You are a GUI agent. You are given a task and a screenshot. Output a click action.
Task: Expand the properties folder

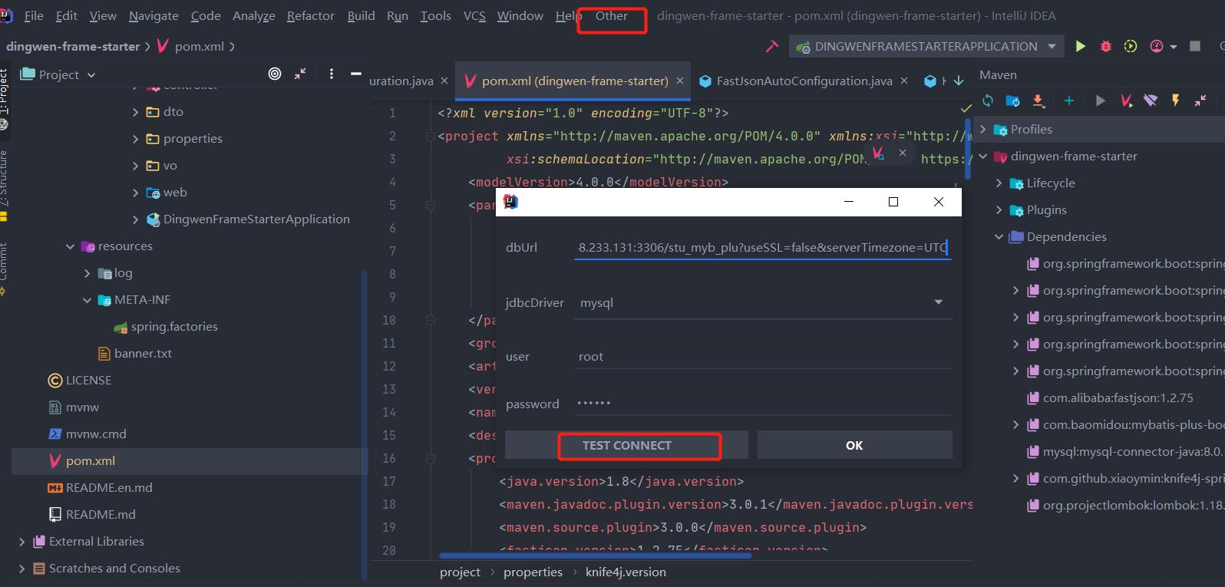[x=136, y=139]
